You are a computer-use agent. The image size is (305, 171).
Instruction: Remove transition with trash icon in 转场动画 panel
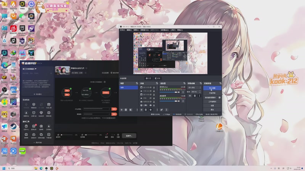[195, 96]
